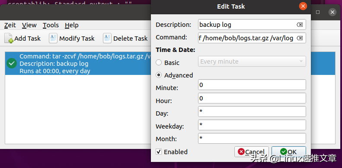Image resolution: width=342 pixels, height=168 pixels.
Task: Maximize the Zeit main window
Action: 318,12
